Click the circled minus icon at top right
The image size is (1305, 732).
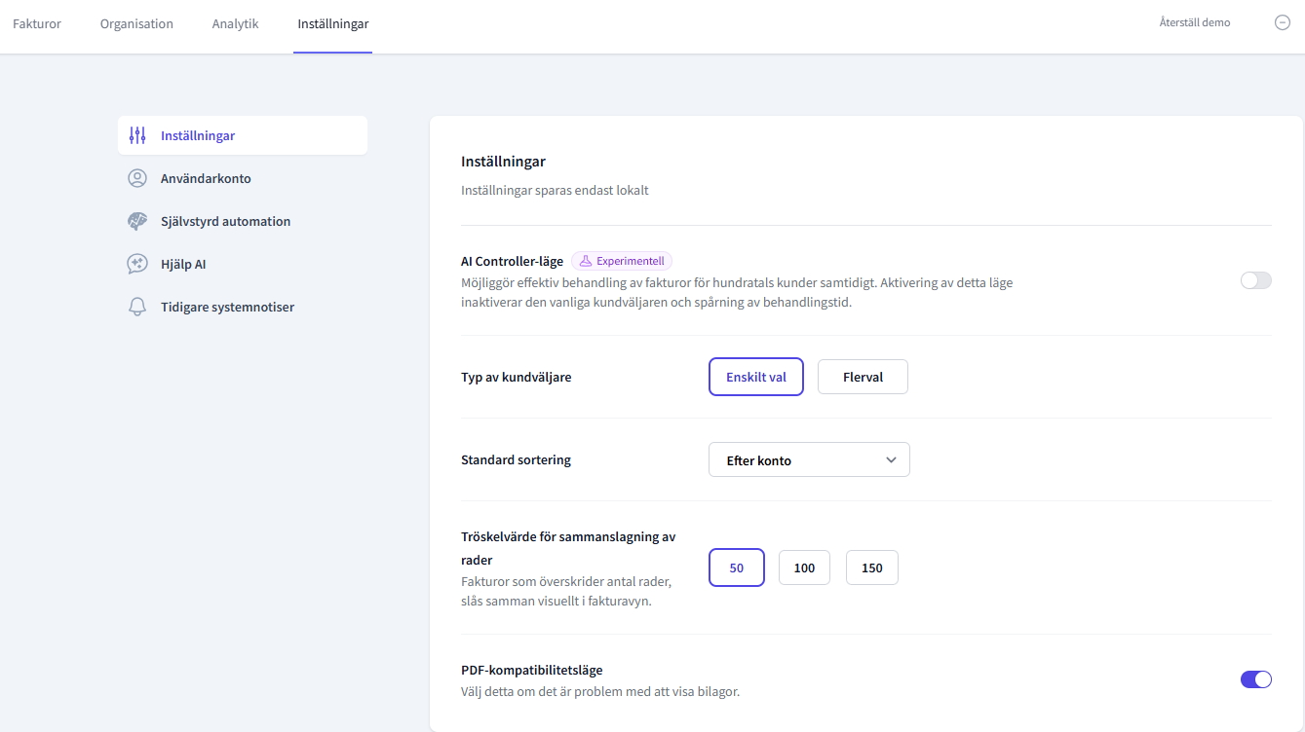pyautogui.click(x=1283, y=22)
